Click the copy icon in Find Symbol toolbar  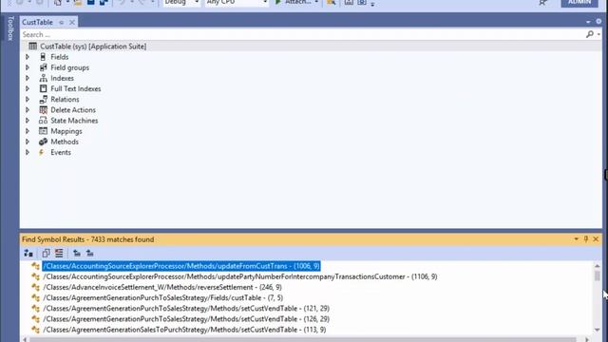tap(46, 254)
